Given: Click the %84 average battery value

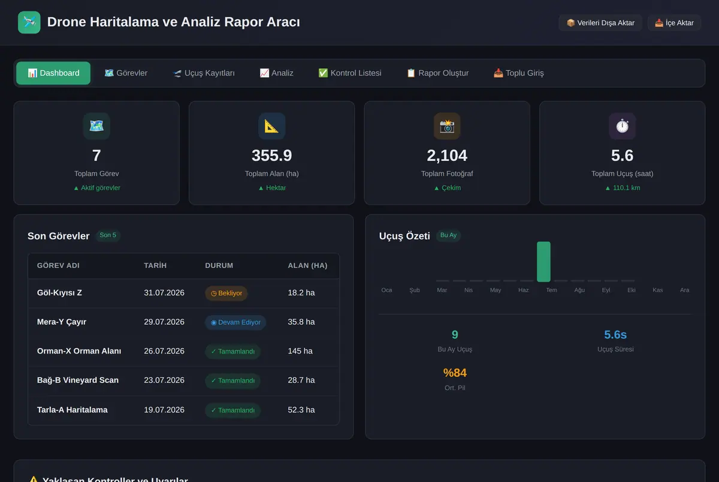Looking at the screenshot, I should [455, 373].
